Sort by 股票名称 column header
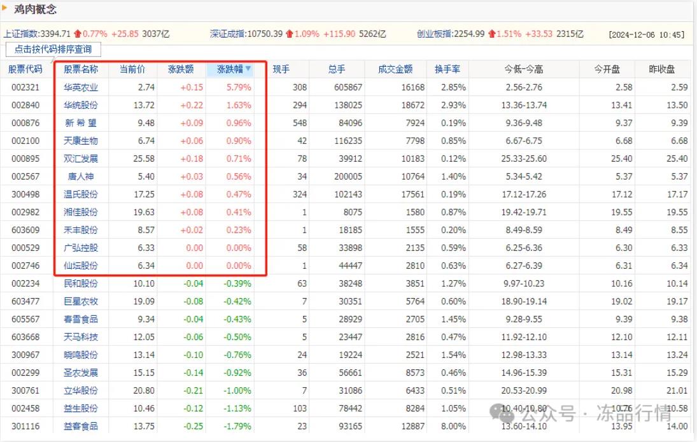Screen dimensions: 697x442 [x=80, y=69]
